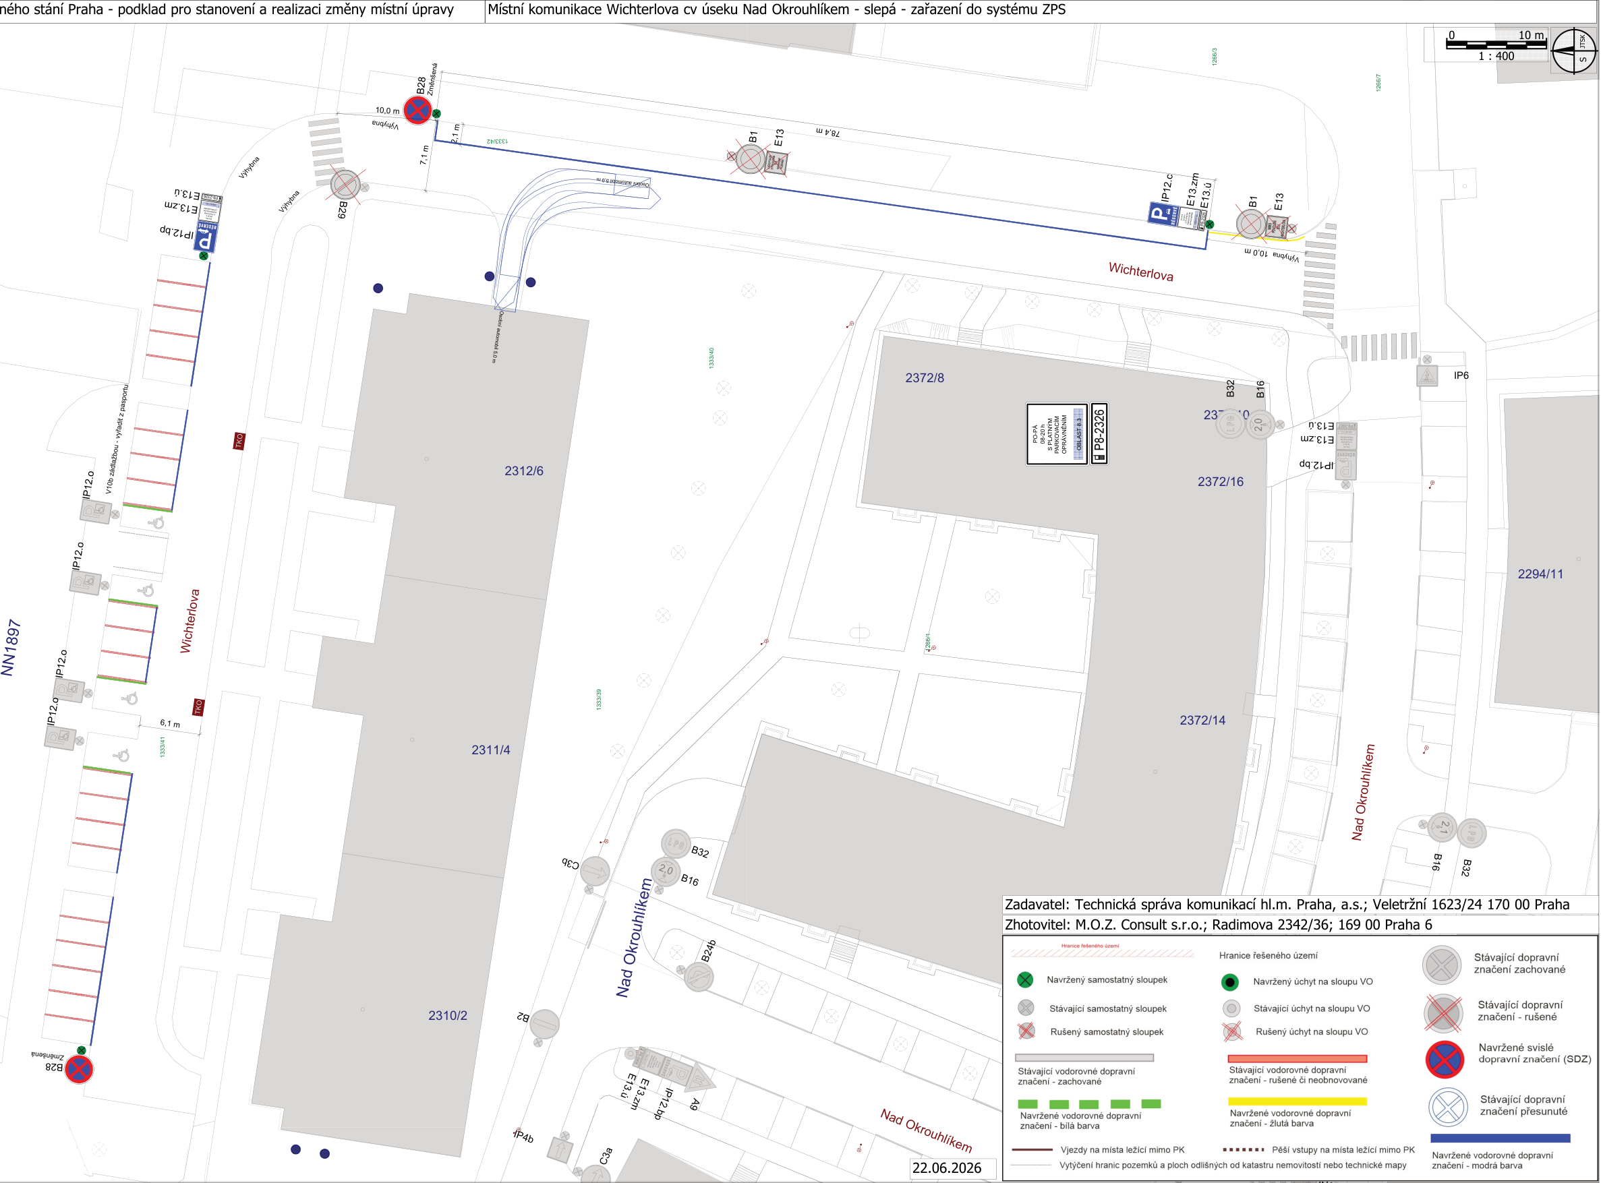Click the yellow marking swatch in legend
The width and height of the screenshot is (1601, 1183).
coord(1298,1101)
